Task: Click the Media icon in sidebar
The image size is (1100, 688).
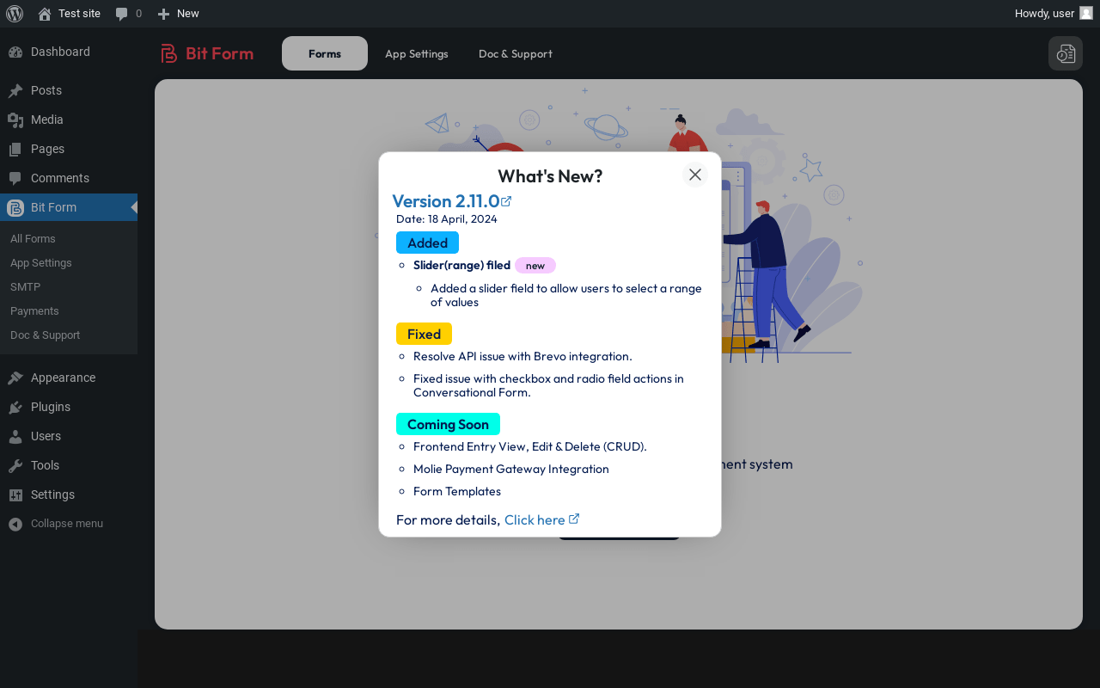Action: (15, 120)
